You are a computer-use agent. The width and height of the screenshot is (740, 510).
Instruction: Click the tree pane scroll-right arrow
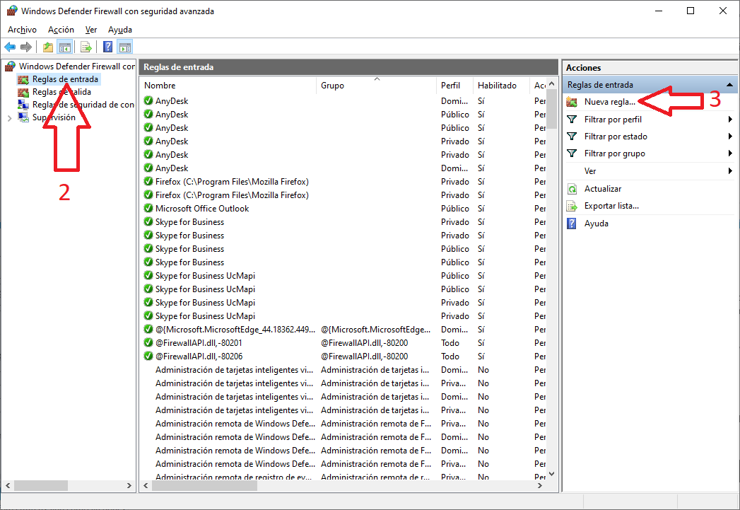[x=129, y=485]
